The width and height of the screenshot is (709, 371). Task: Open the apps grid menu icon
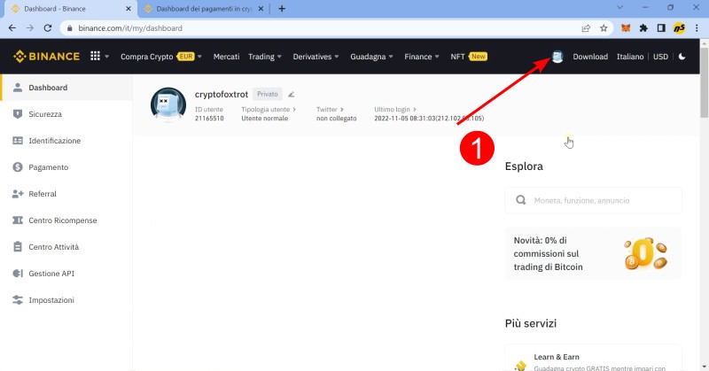95,56
